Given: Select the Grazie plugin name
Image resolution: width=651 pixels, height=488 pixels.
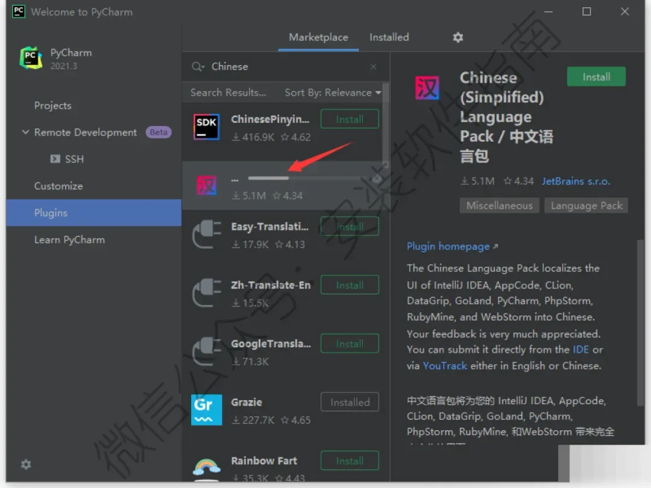Looking at the screenshot, I should point(246,402).
